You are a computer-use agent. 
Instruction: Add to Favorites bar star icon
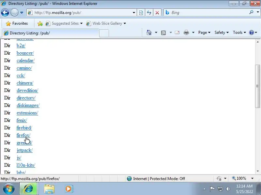40,23
